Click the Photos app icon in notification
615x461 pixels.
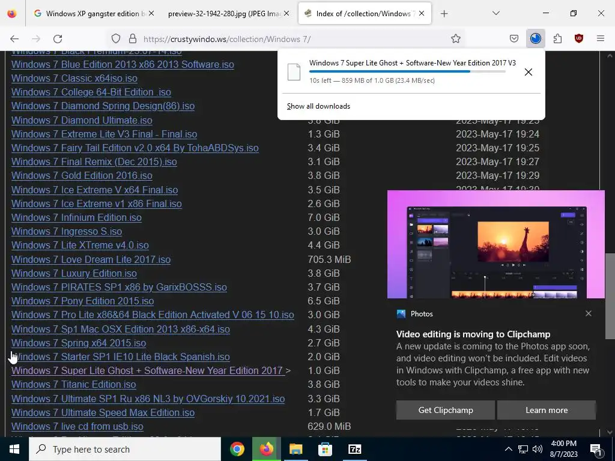401,314
